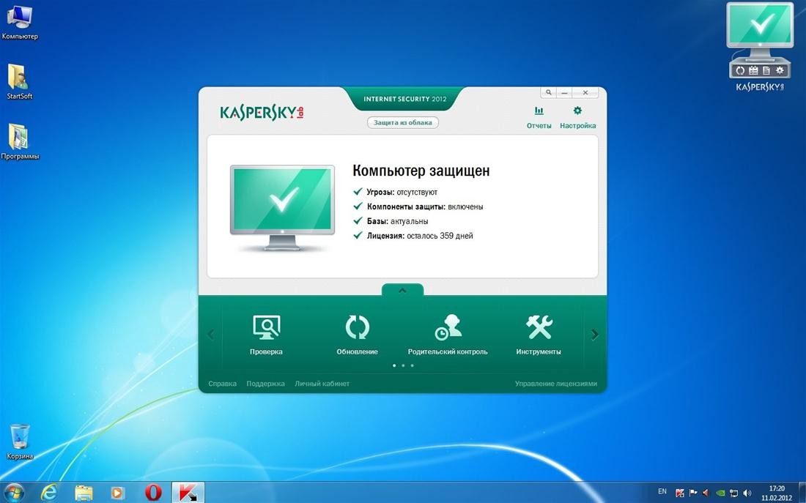Click the Kaspersky Lab logo
Viewport: 806px width, 503px height.
coord(262,113)
